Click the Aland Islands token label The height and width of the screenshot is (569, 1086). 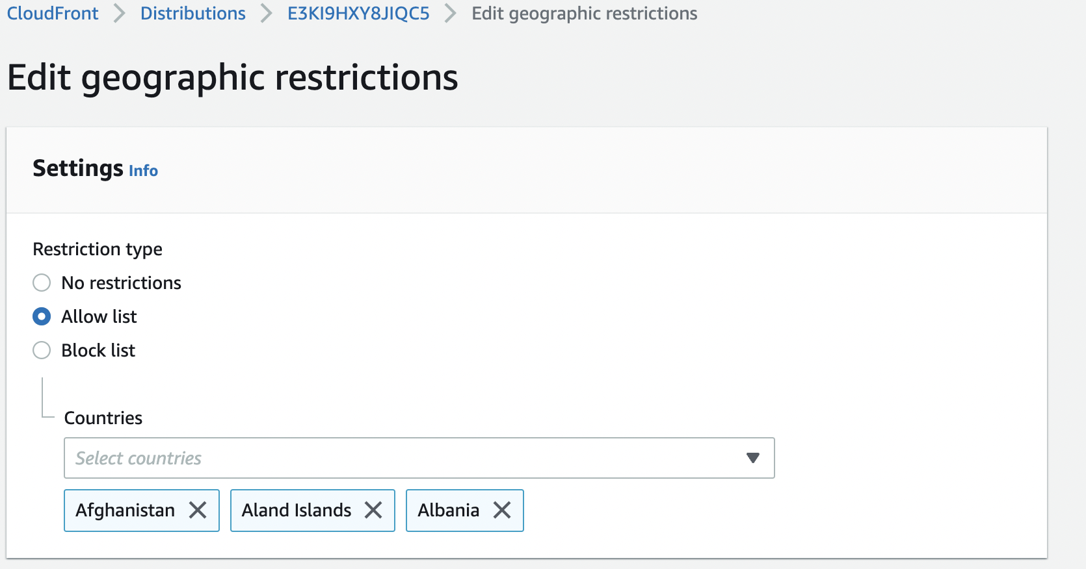[x=297, y=511]
